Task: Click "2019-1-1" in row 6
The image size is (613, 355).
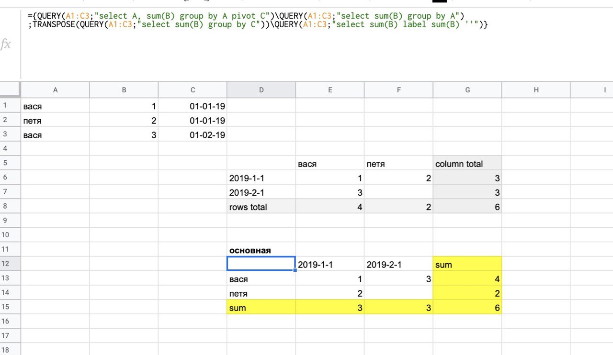Action: (261, 177)
